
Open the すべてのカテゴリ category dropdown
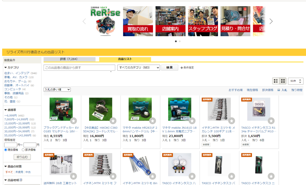(x=139, y=68)
